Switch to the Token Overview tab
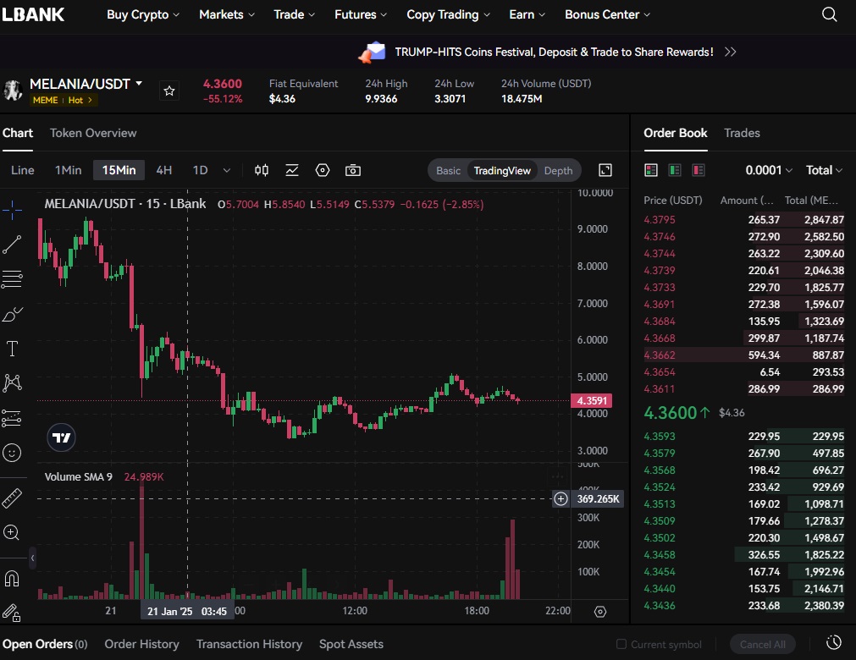The image size is (856, 660). (93, 133)
